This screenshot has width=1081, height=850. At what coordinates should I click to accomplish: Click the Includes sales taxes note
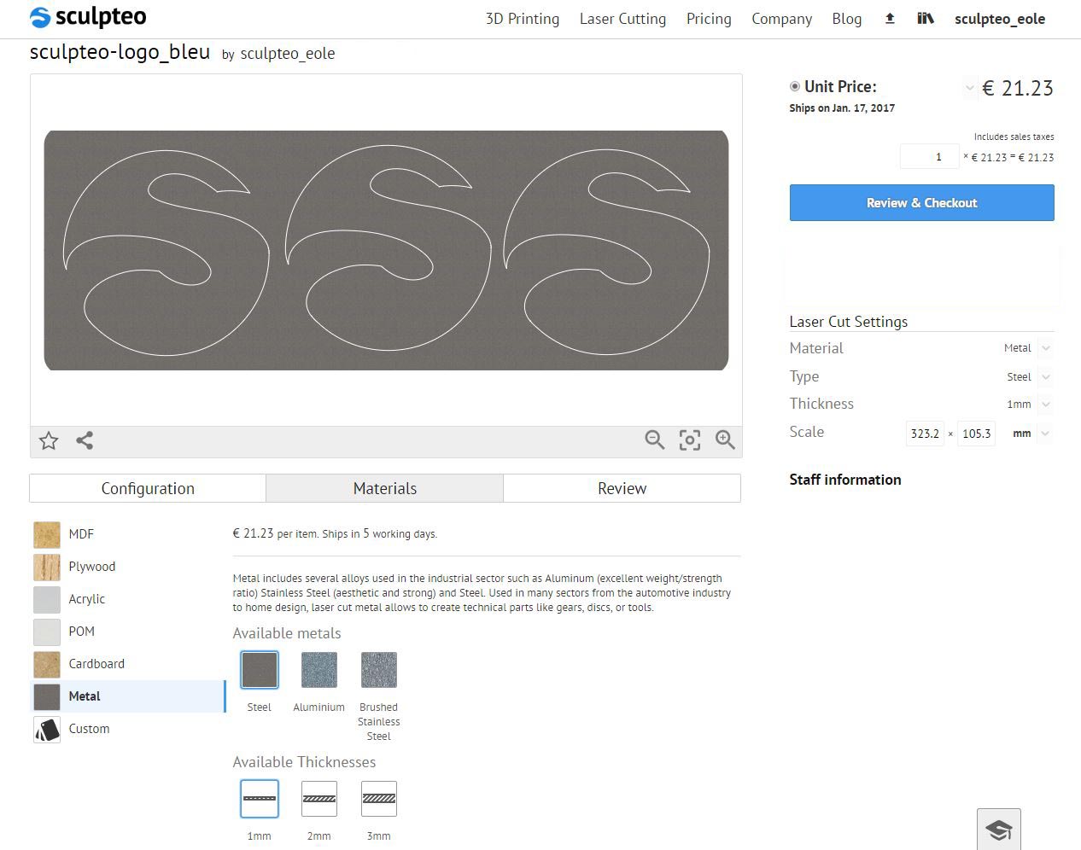[x=1014, y=137]
